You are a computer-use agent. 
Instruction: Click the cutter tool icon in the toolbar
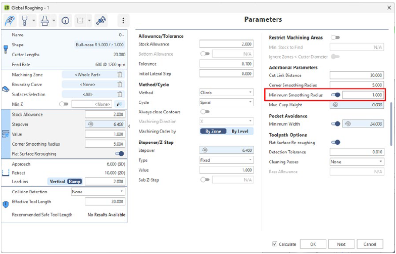tap(24, 21)
